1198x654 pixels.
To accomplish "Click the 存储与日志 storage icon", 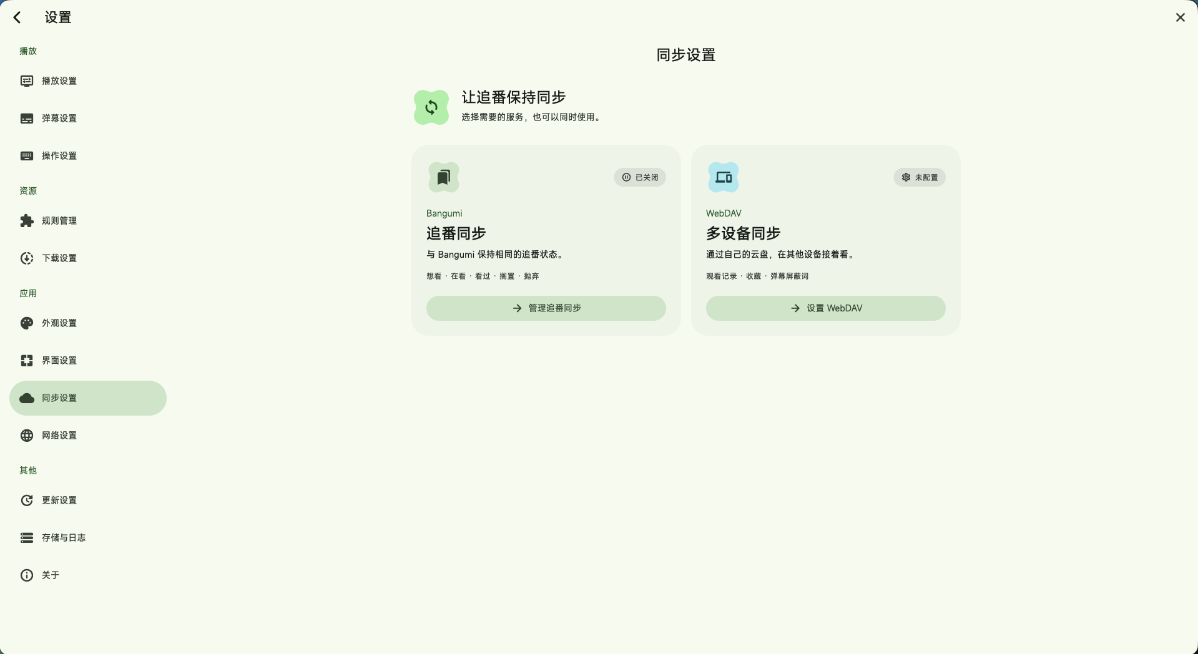I will pos(27,538).
